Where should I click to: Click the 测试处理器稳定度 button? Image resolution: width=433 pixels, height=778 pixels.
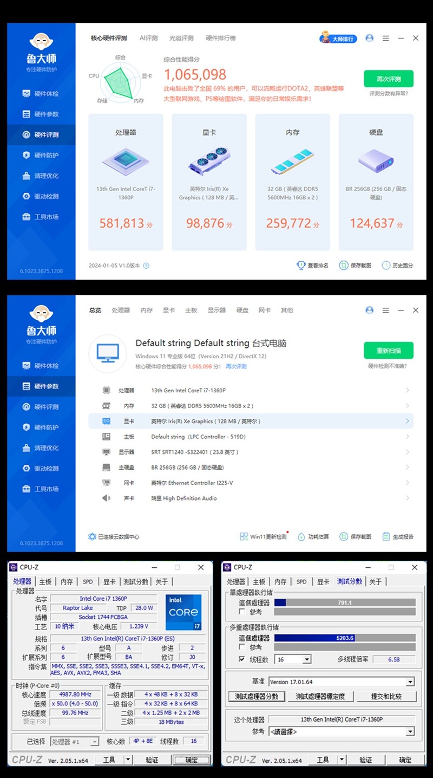point(320,696)
